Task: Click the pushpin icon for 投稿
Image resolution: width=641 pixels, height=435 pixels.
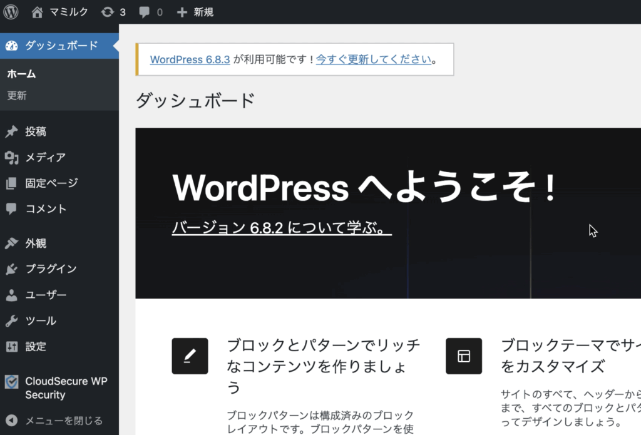Action: pos(11,131)
